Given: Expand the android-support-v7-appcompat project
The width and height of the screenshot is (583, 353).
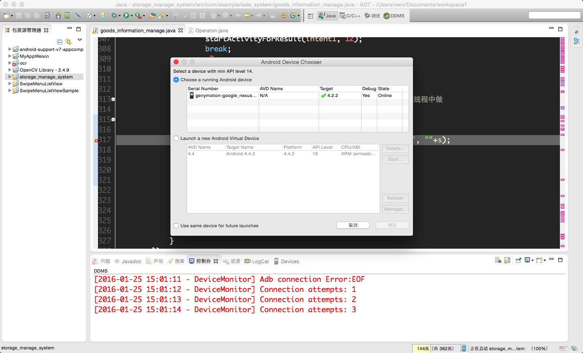Looking at the screenshot, I should coord(10,49).
